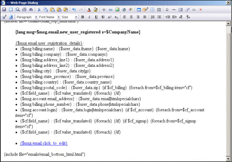Click the Undo arrow icon
Viewport: 232px width, 162px height.
click(74, 10)
